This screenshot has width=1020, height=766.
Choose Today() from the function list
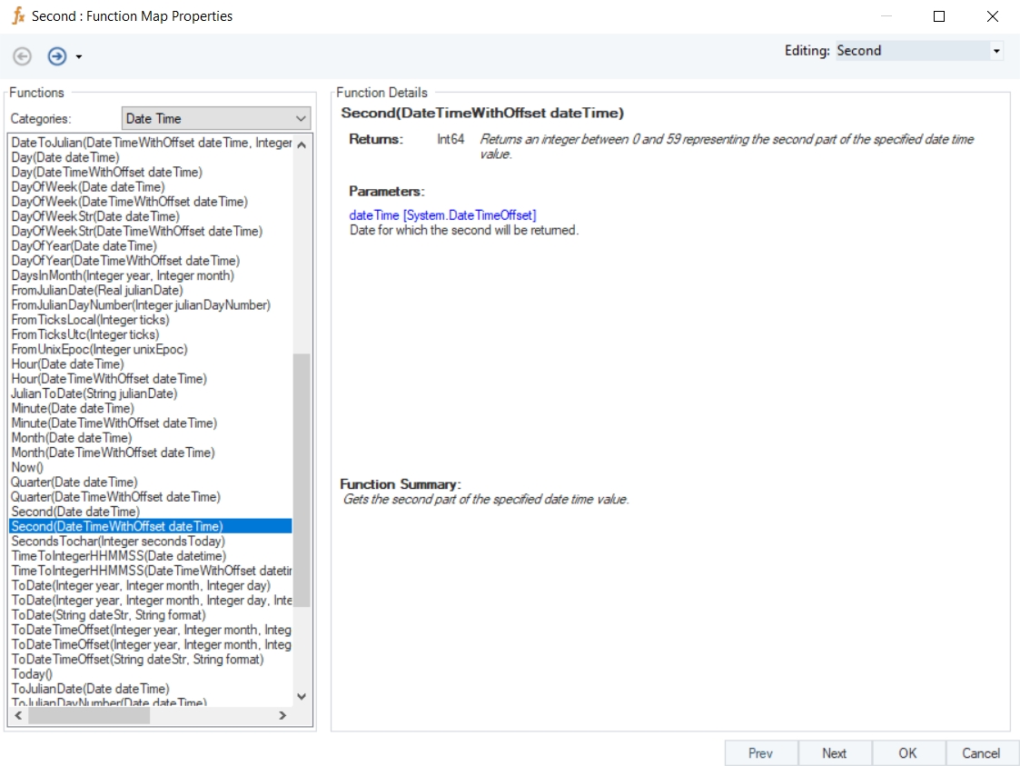point(32,674)
